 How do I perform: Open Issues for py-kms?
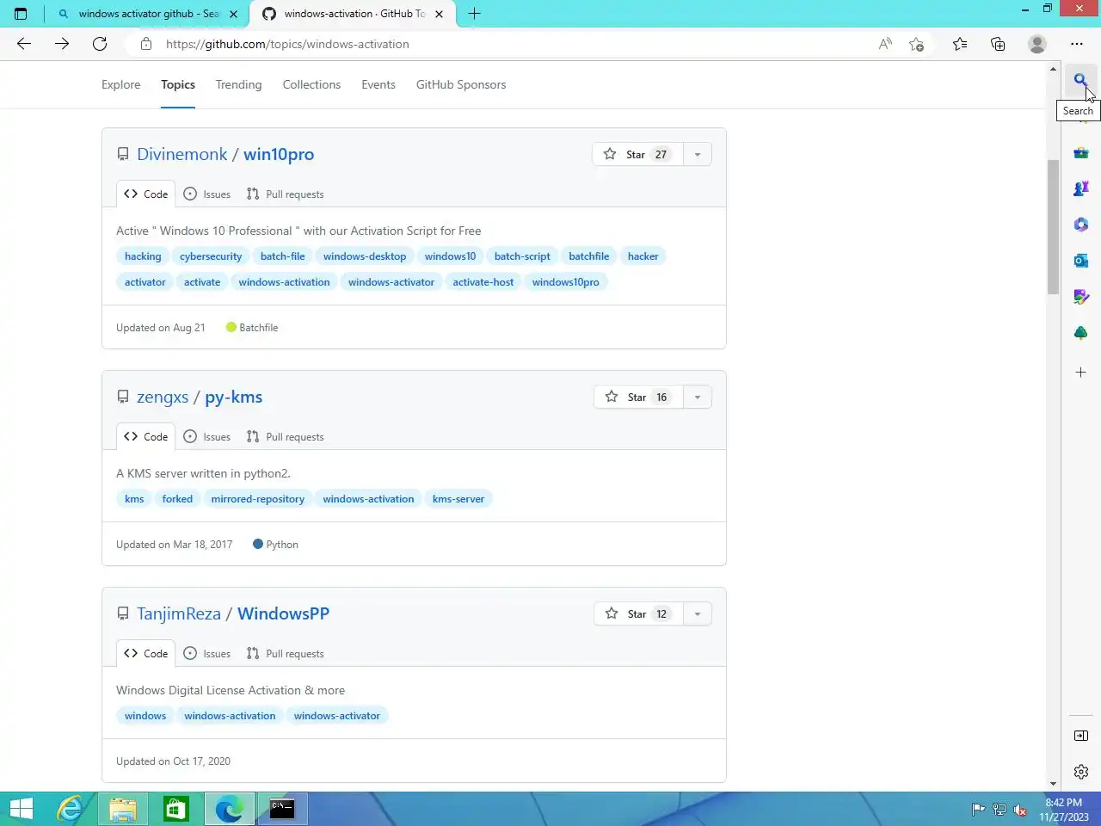tap(207, 437)
